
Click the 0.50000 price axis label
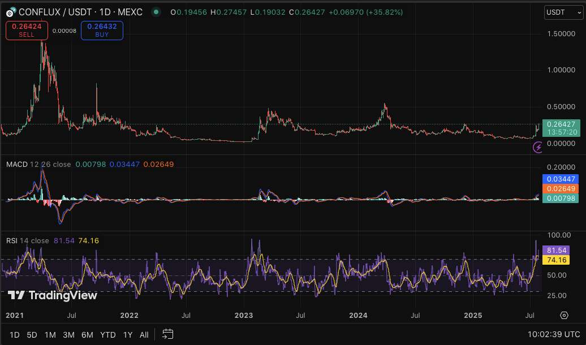coord(561,107)
